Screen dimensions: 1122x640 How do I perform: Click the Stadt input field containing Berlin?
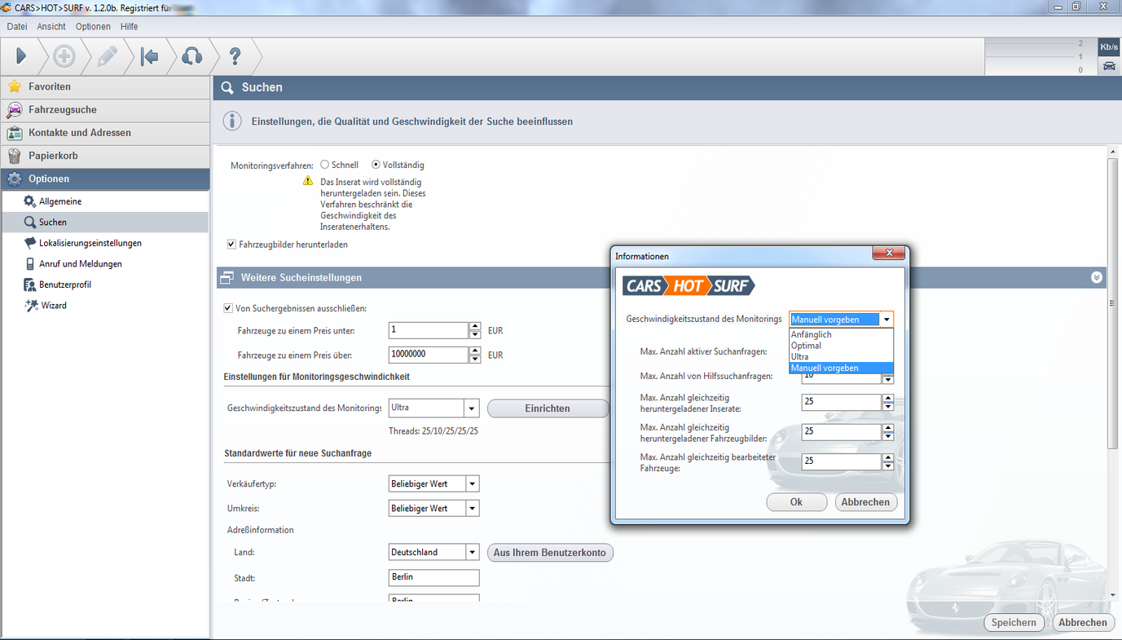(433, 577)
